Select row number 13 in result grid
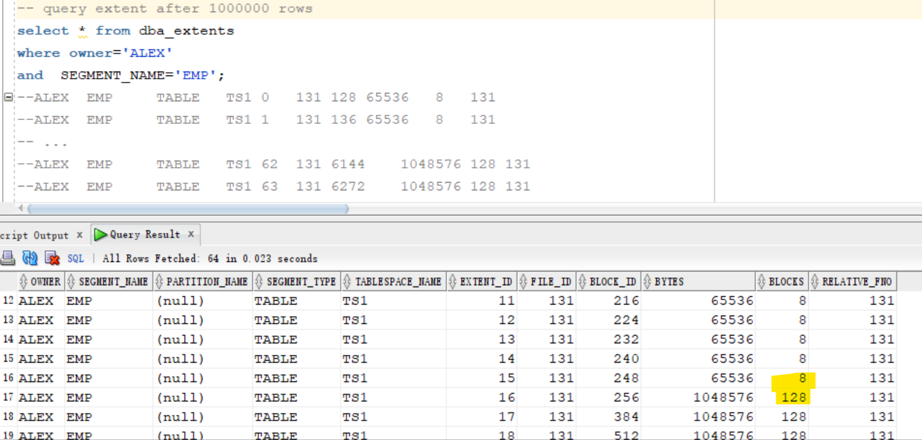The width and height of the screenshot is (922, 440). [x=8, y=320]
